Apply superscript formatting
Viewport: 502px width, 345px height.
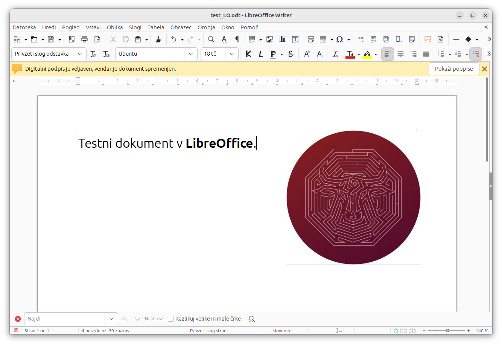coord(307,54)
